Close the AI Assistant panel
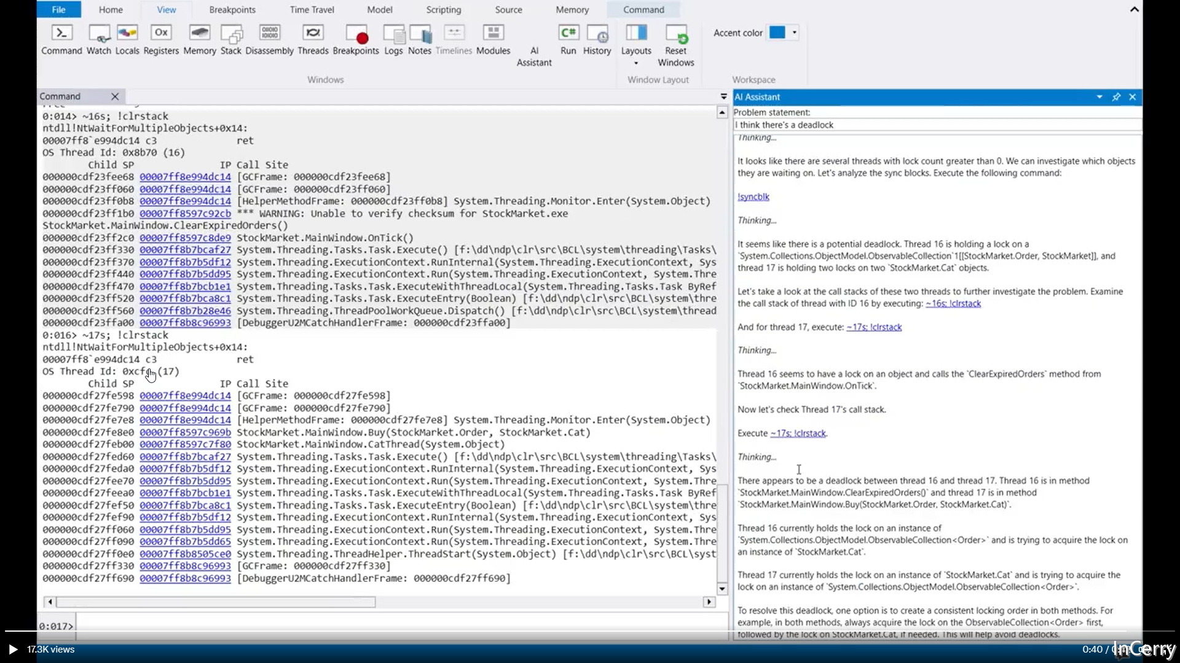Viewport: 1180px width, 663px height. (1133, 97)
